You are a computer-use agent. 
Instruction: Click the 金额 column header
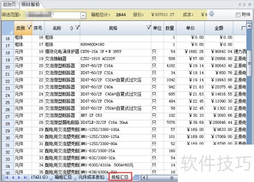point(219,28)
